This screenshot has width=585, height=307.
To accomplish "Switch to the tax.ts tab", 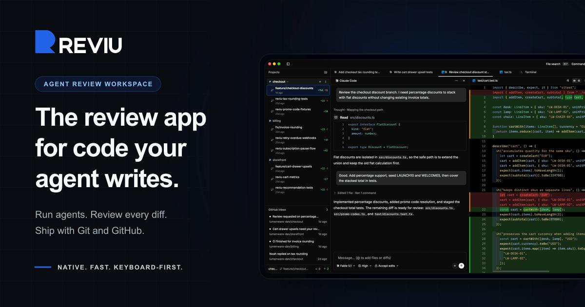I will (506, 72).
